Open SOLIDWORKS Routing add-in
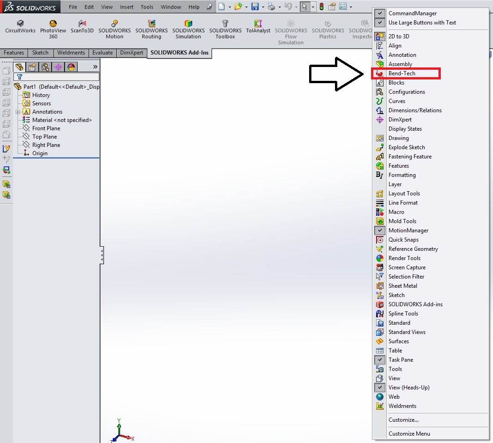493x443 pixels. point(152,29)
